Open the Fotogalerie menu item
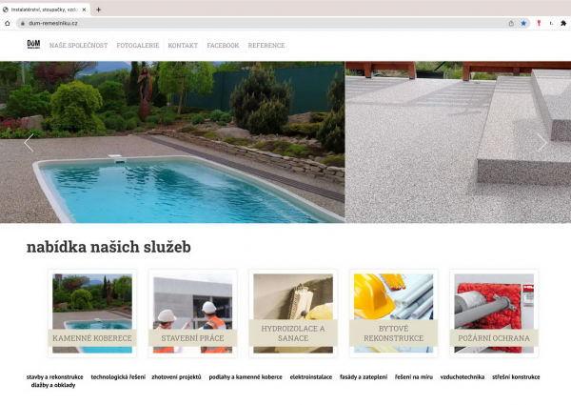Screen dimensions: 571x405 tap(138, 46)
